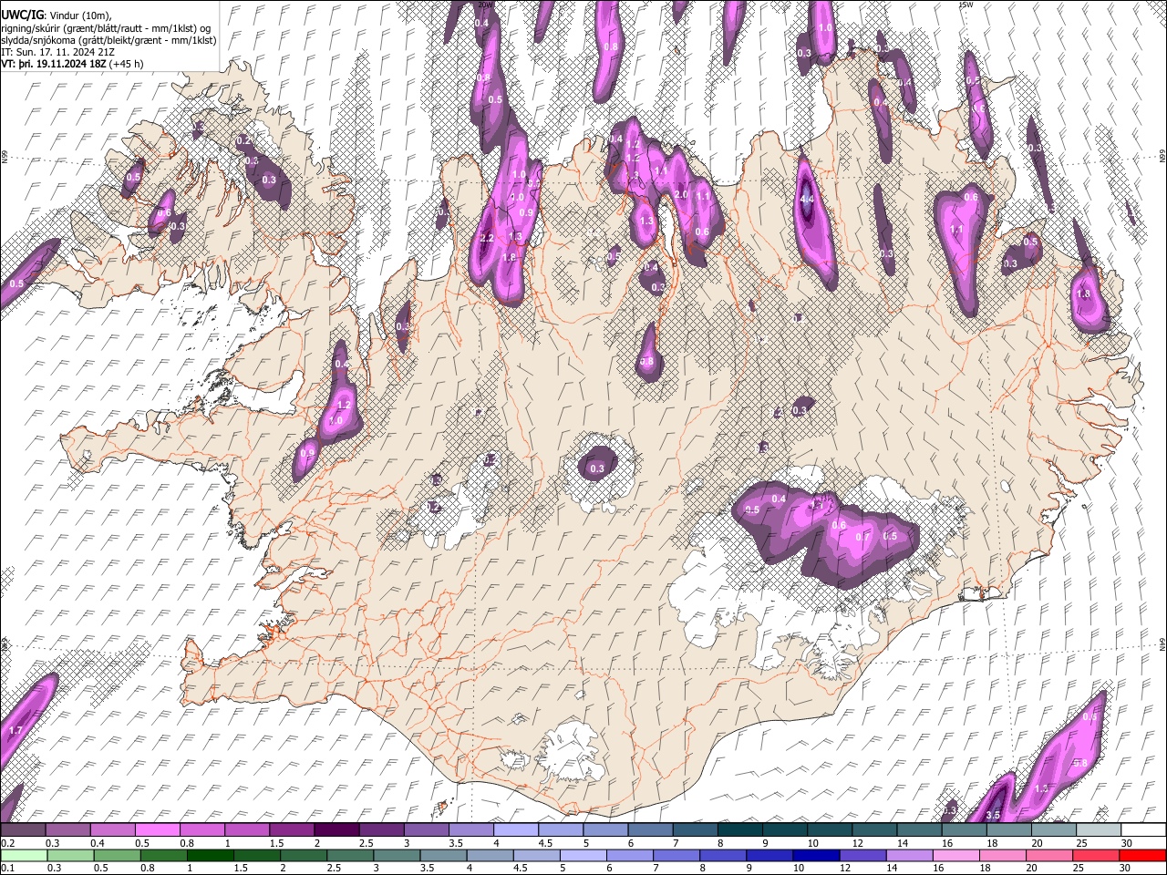Image resolution: width=1167 pixels, height=875 pixels.
Task: Click the '2.2' precipitation value on the map
Action: [486, 239]
